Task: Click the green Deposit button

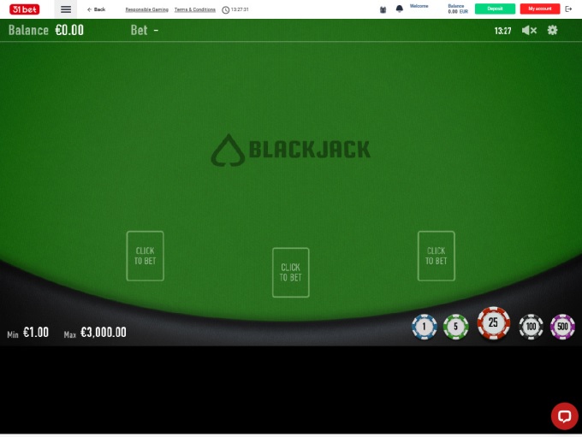Action: point(496,9)
